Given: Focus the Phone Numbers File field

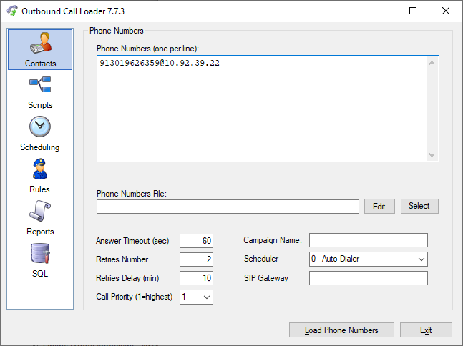Looking at the screenshot, I should tap(228, 207).
